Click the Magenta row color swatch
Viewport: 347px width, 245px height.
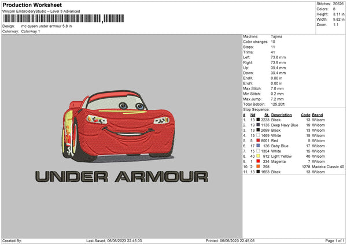click(258, 161)
